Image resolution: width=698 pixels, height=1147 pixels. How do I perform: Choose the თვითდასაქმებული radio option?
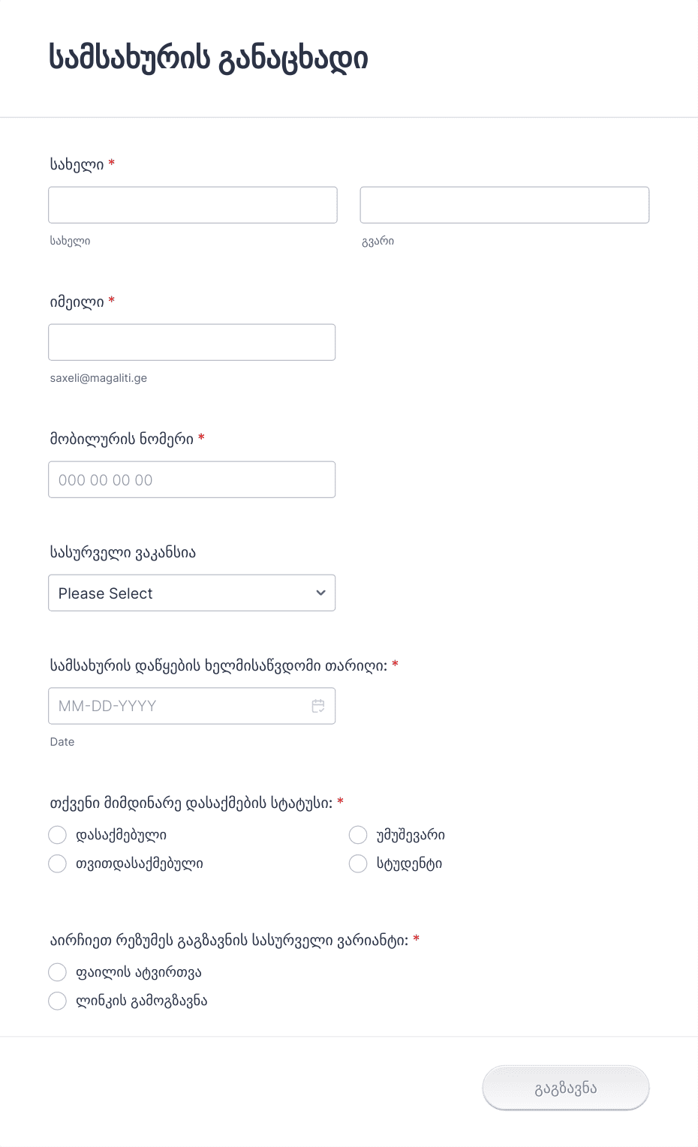(57, 863)
